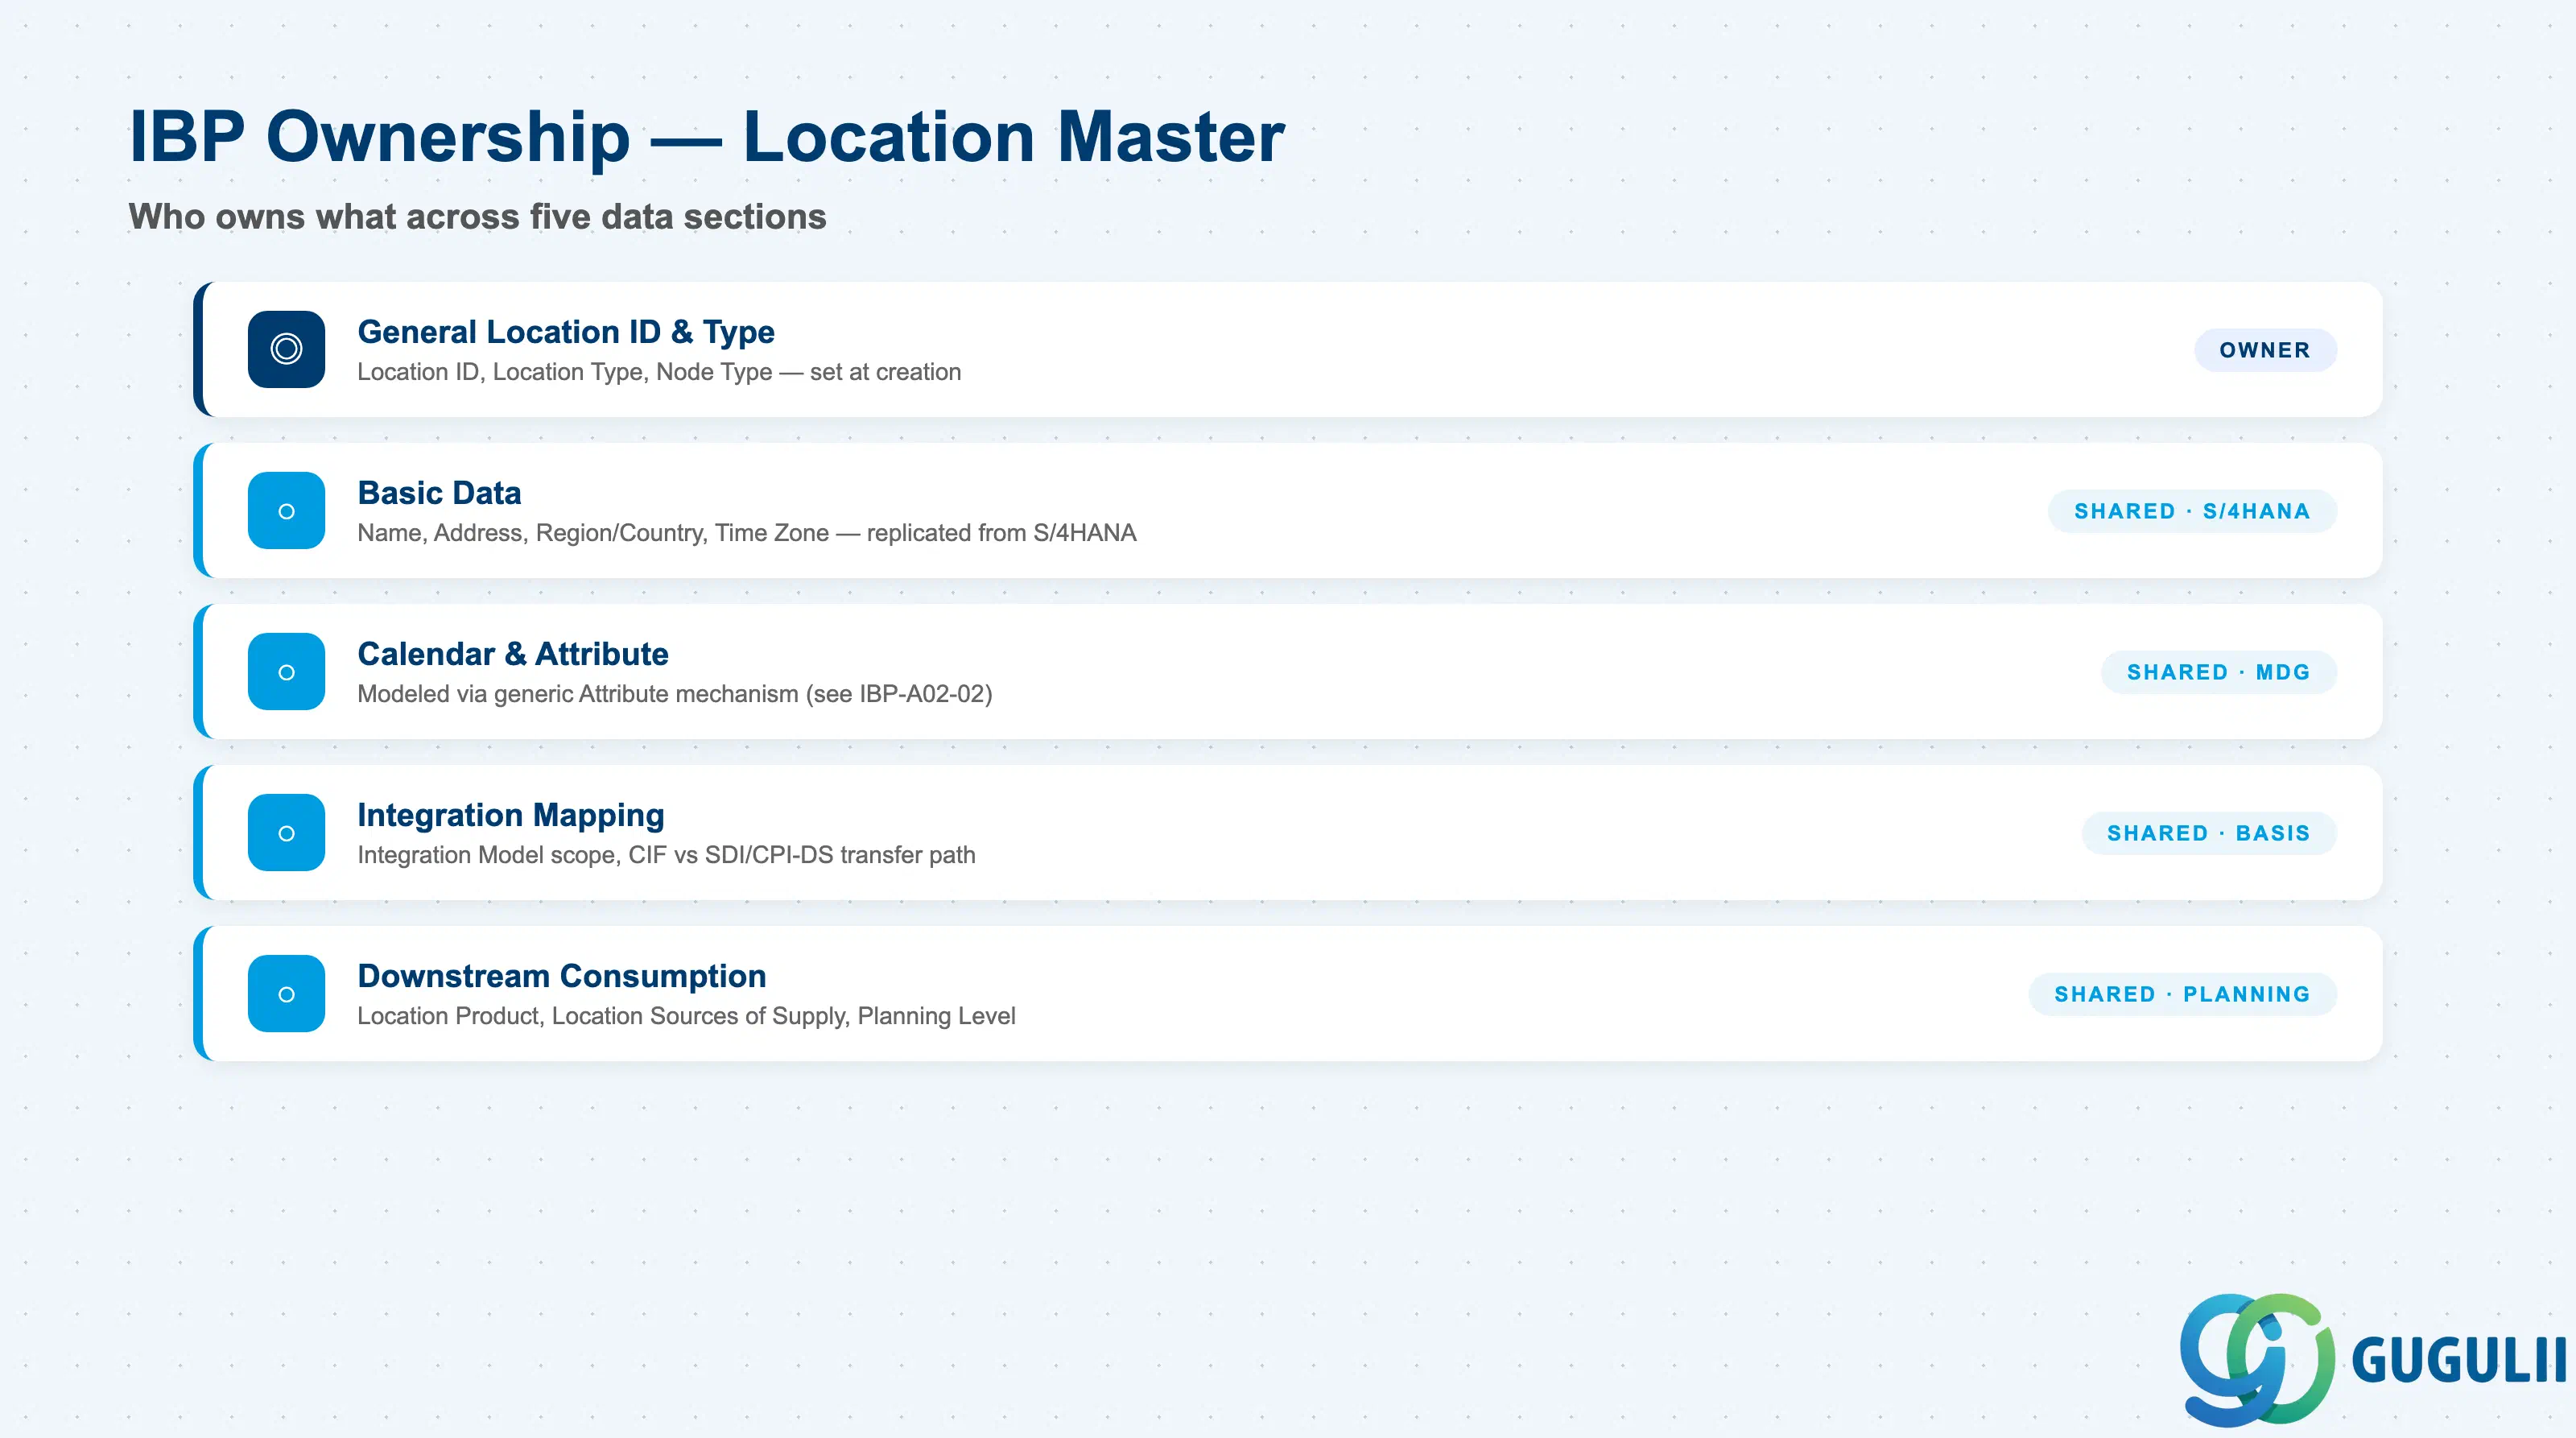
Task: Select the Integration Mapping heading
Action: (x=511, y=814)
